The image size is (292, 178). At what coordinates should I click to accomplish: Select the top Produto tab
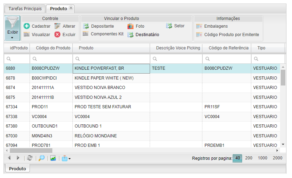pyautogui.click(x=58, y=9)
